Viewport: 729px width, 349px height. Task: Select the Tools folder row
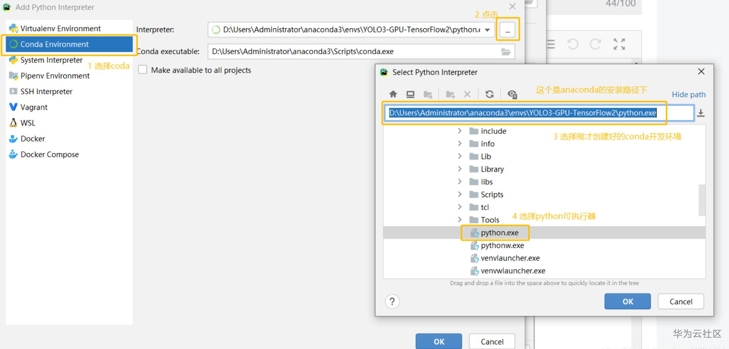point(544,220)
